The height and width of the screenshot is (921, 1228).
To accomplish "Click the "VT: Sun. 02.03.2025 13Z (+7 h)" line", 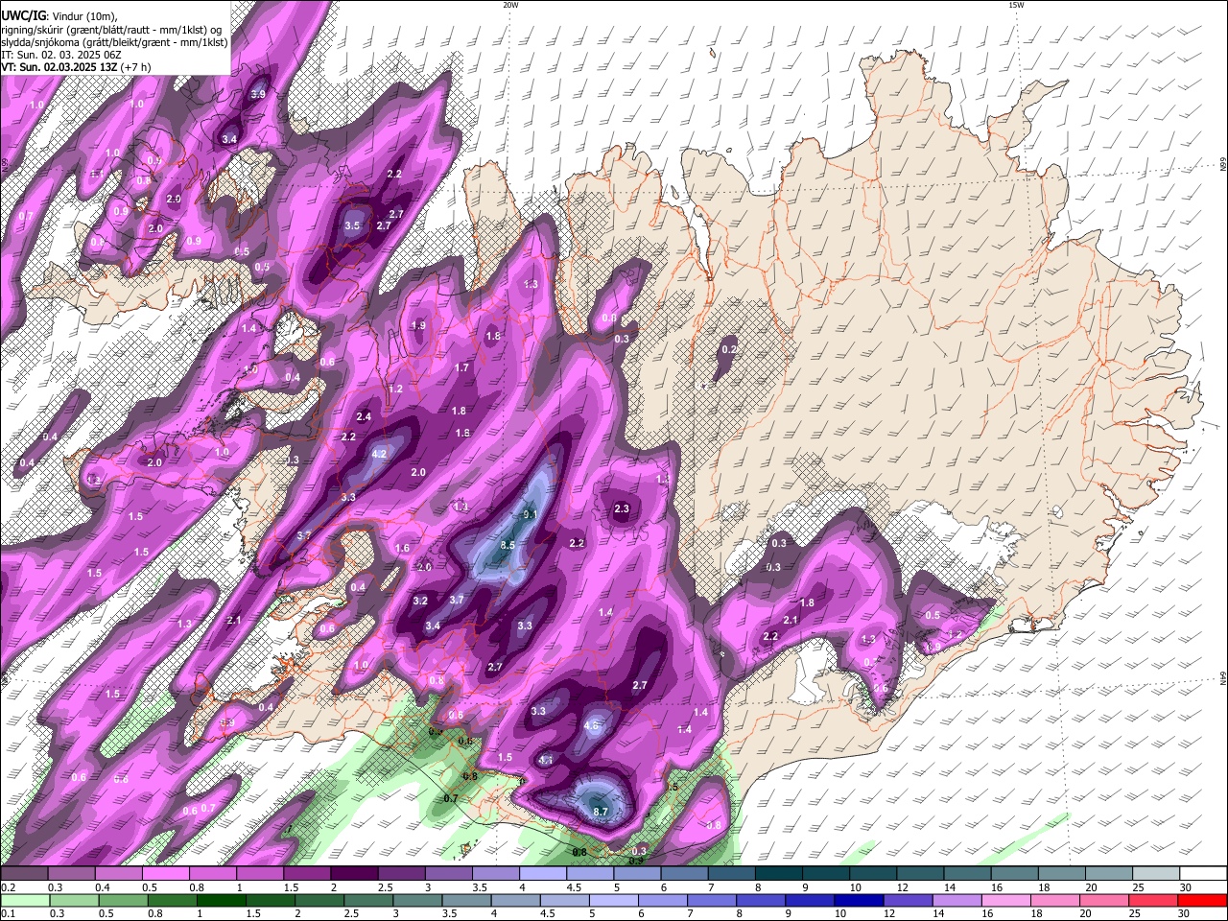I will pos(76,67).
